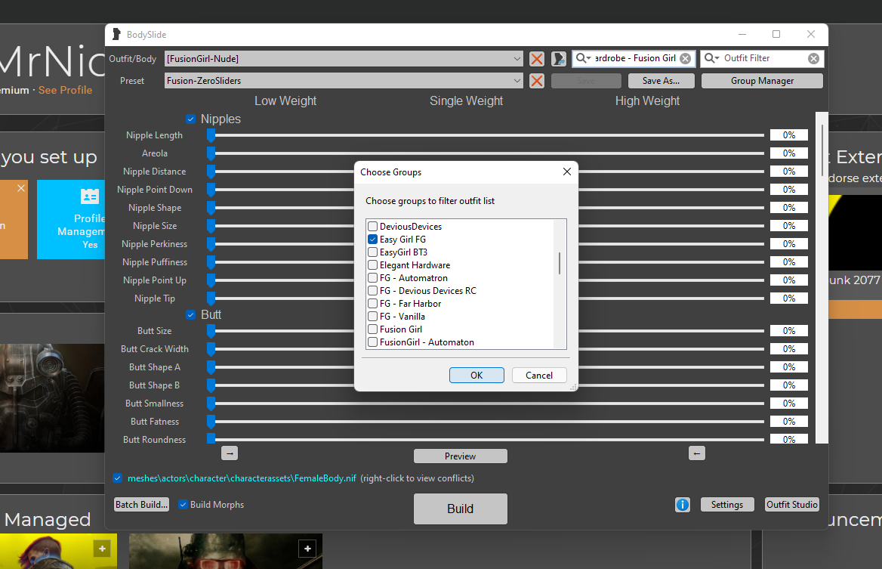Check the FG - Automatron group
The width and height of the screenshot is (882, 569).
[372, 278]
